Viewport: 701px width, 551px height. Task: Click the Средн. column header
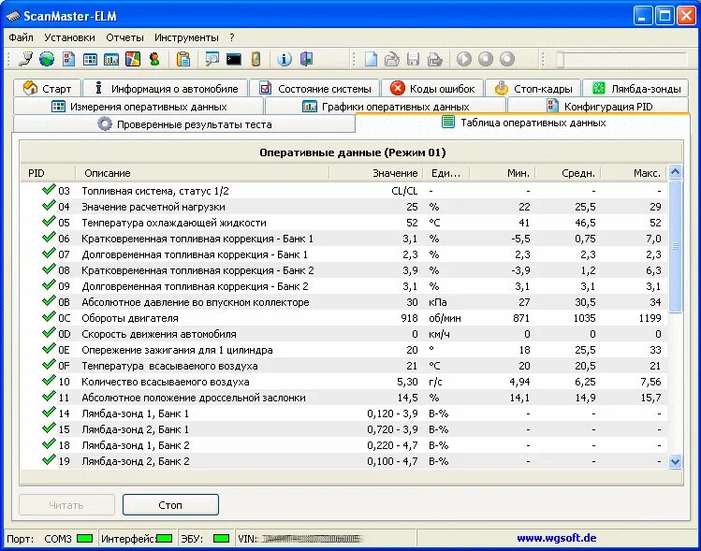pos(568,173)
